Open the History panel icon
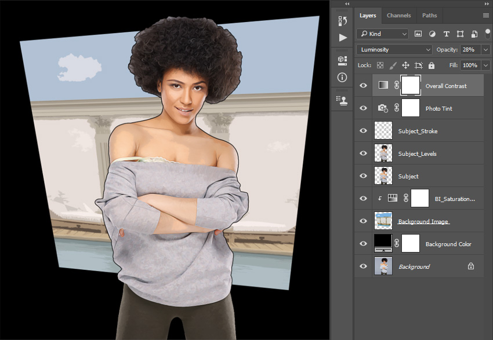The image size is (493, 340). [343, 21]
